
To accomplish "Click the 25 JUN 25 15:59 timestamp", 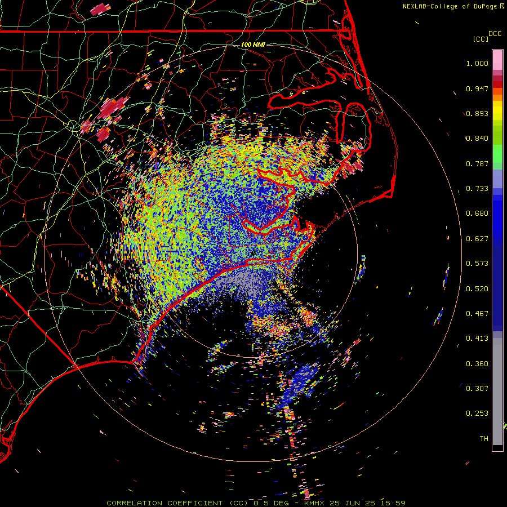I will click(x=368, y=503).
